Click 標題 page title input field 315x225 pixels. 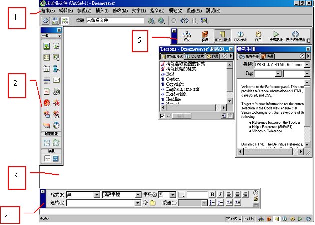click(x=115, y=20)
